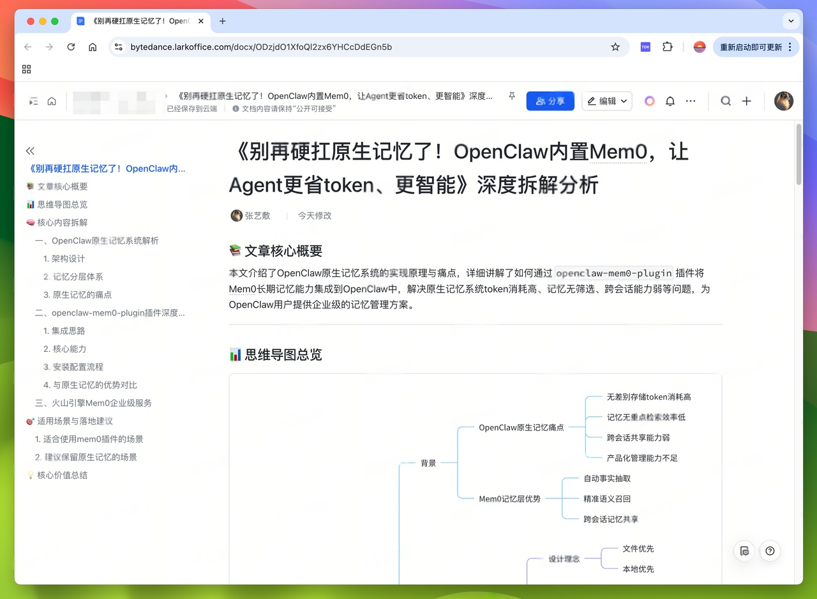Open the AI assistant rainbow circle icon
Viewport: 817px width, 599px height.
tap(649, 101)
